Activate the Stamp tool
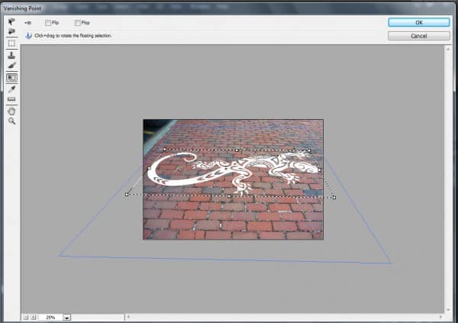Viewport: 458px width, 323px height. coord(11,55)
